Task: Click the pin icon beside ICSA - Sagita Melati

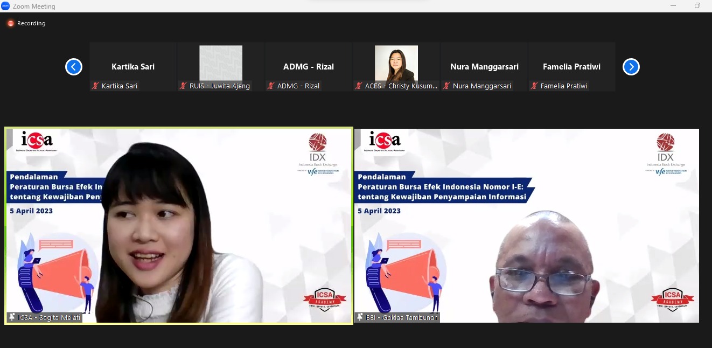Action: [12, 317]
